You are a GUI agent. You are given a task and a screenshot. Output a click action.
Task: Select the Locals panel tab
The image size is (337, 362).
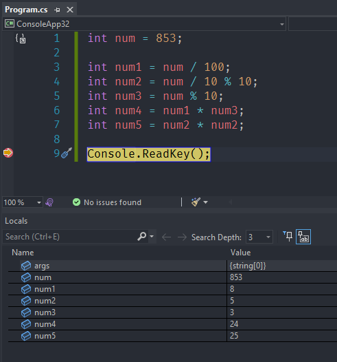[16, 221]
